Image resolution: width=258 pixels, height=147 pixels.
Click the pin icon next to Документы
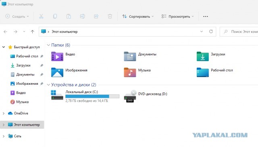click(x=42, y=75)
